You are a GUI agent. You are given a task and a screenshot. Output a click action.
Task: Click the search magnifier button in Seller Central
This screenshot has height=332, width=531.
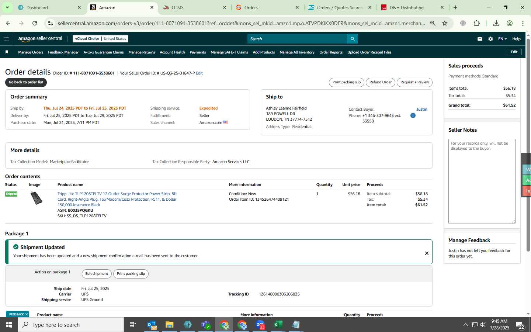tap(352, 39)
